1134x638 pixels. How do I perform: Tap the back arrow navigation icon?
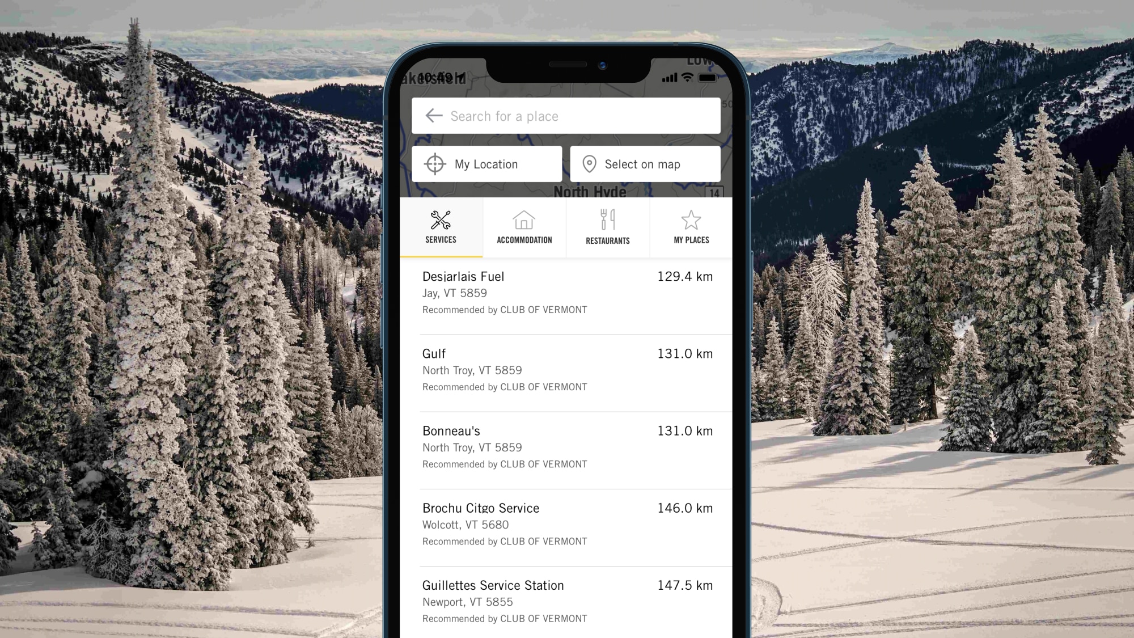pyautogui.click(x=433, y=115)
